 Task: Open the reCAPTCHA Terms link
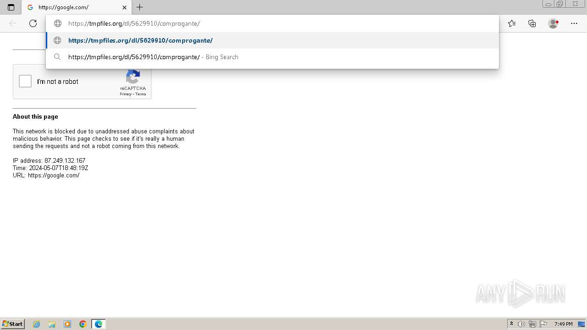click(x=140, y=94)
